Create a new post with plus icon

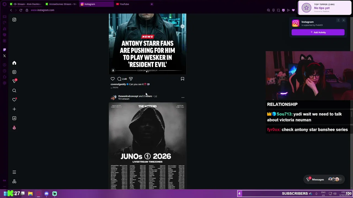click(14, 109)
